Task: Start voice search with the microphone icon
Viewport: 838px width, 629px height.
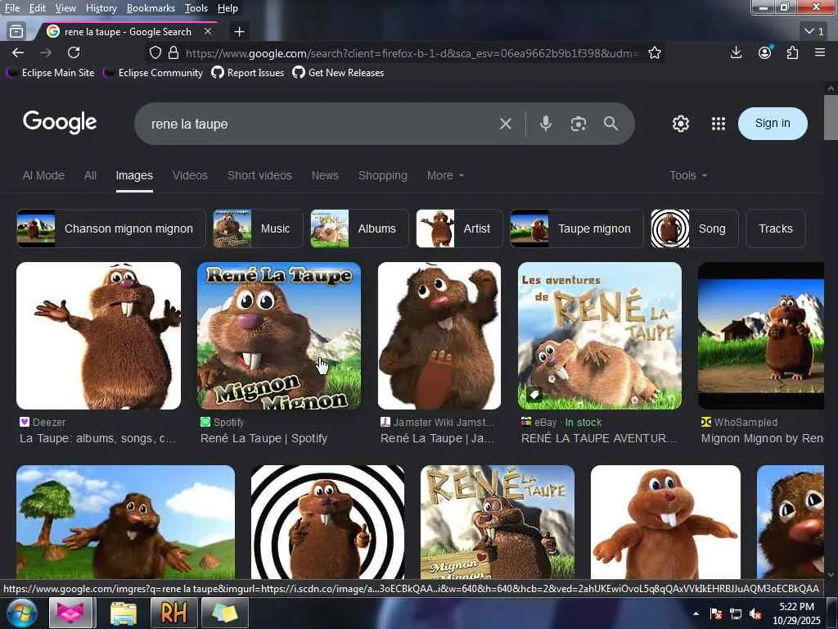Action: 545,124
